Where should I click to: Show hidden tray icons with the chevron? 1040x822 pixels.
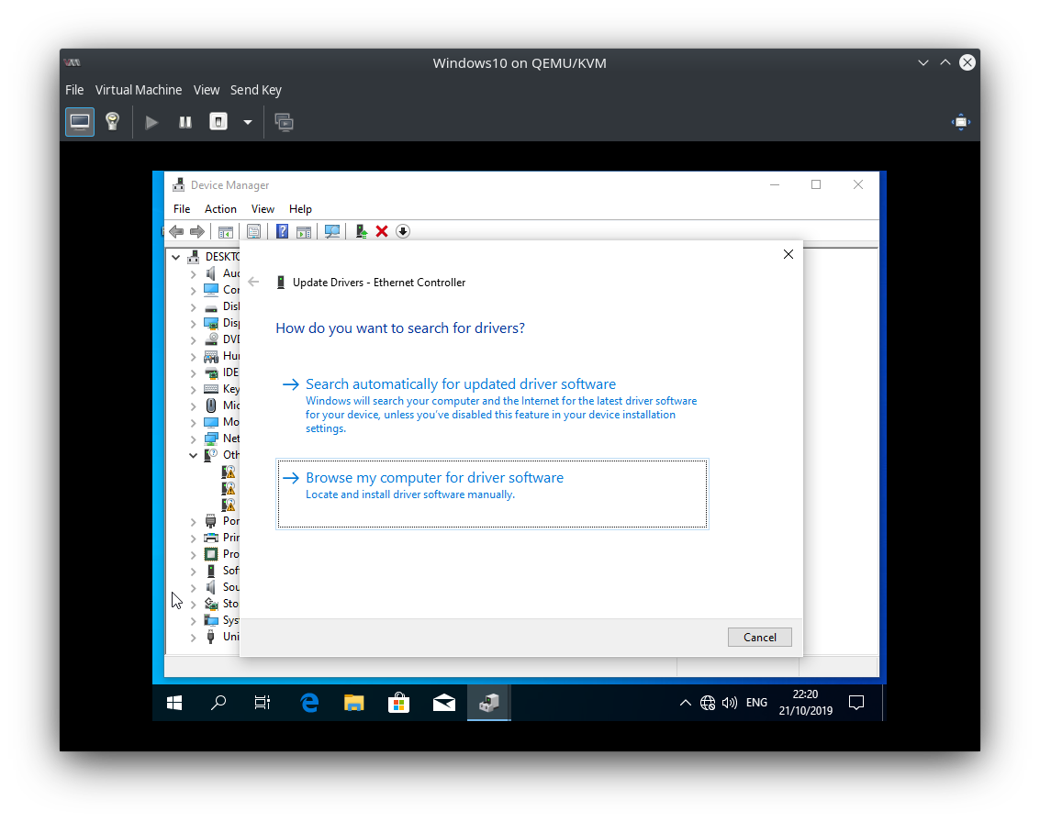point(685,703)
